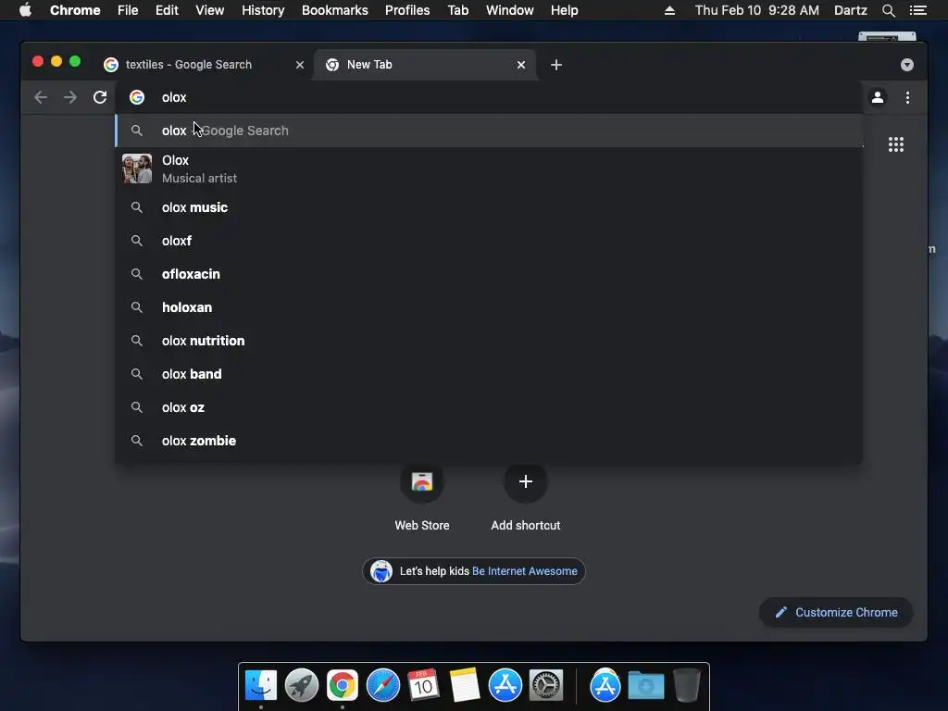Choose the oloxf suggestion
948x711 pixels.
tap(489, 241)
